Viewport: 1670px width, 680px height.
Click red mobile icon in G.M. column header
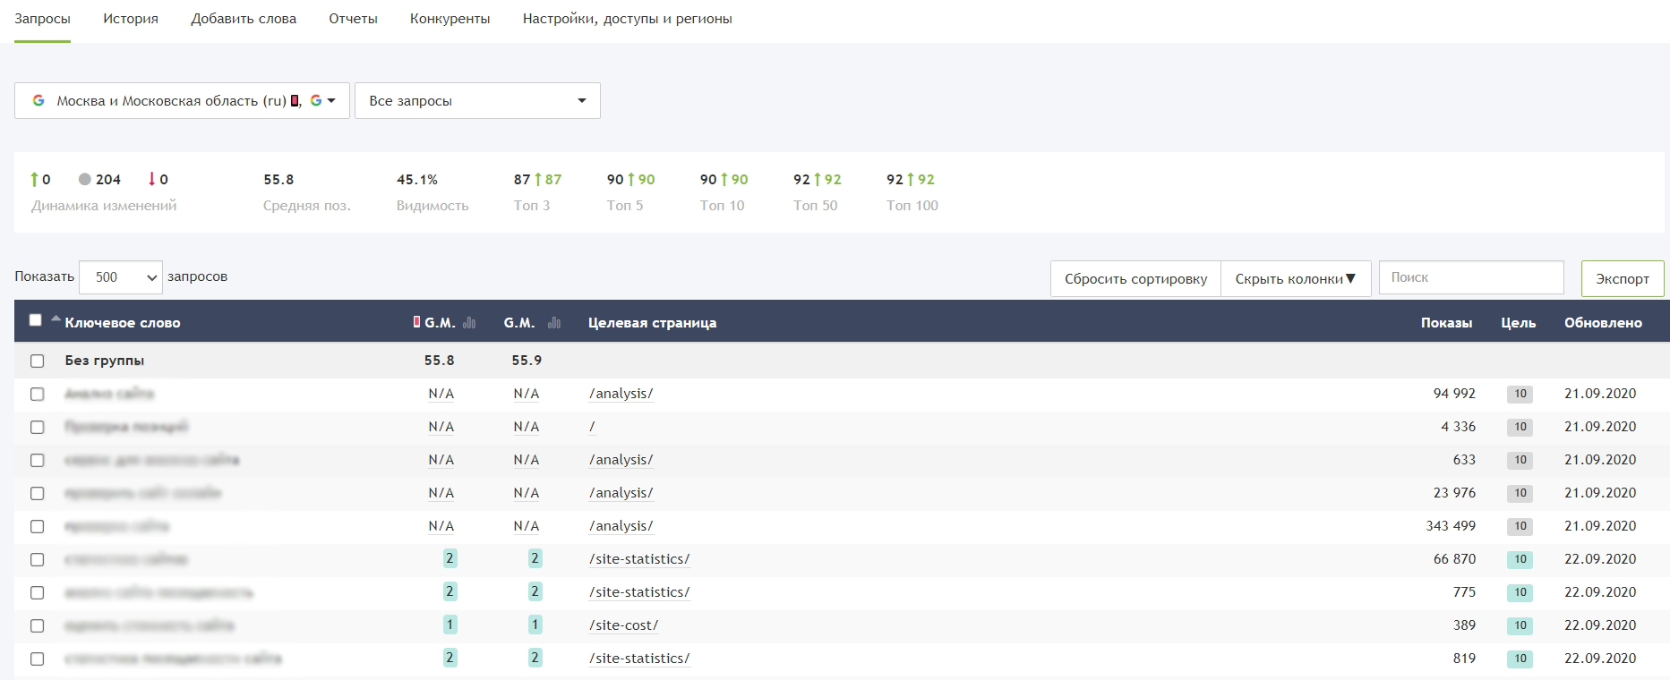tap(416, 322)
